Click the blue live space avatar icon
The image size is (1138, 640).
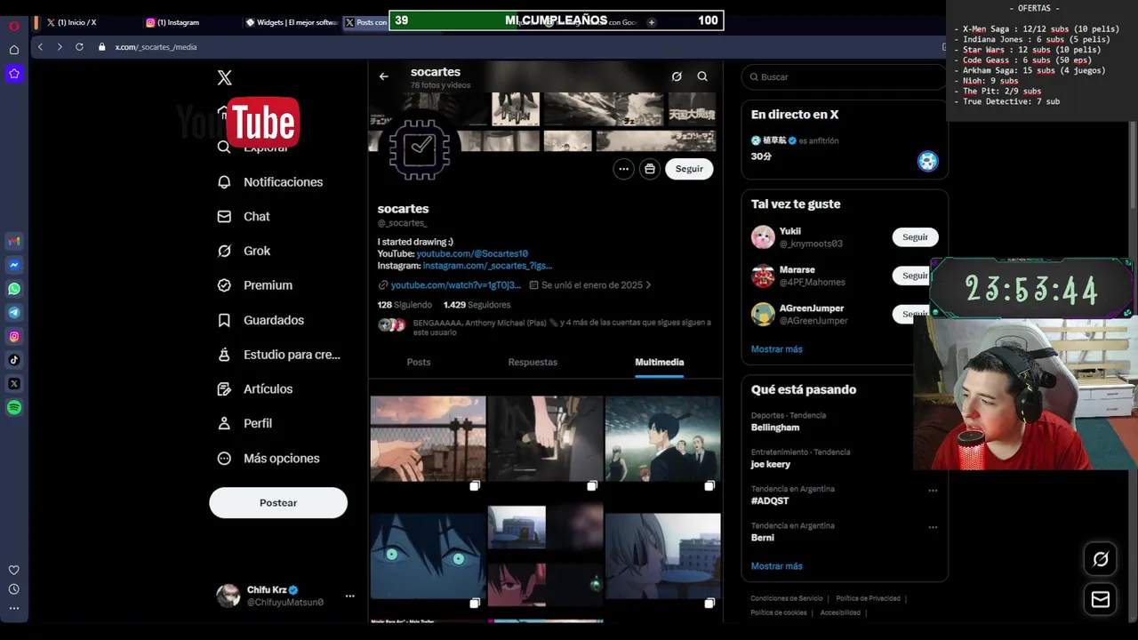(x=927, y=162)
